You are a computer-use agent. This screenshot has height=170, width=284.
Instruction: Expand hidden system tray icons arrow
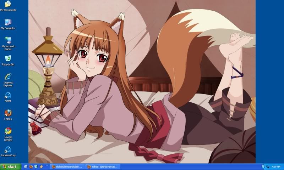(263, 166)
